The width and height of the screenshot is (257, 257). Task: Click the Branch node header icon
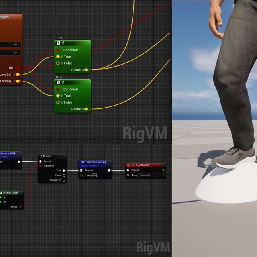coord(41,156)
